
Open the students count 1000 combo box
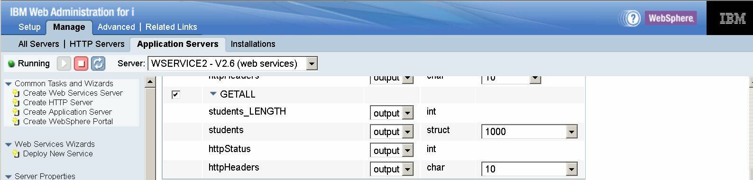[x=529, y=132]
